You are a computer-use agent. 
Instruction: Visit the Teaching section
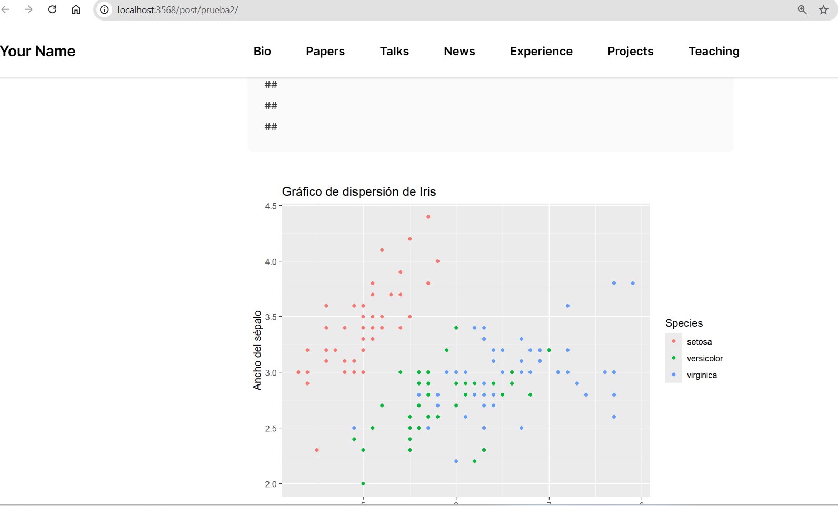point(714,51)
